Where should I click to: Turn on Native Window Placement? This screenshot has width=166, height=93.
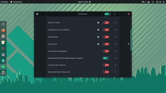(106, 72)
